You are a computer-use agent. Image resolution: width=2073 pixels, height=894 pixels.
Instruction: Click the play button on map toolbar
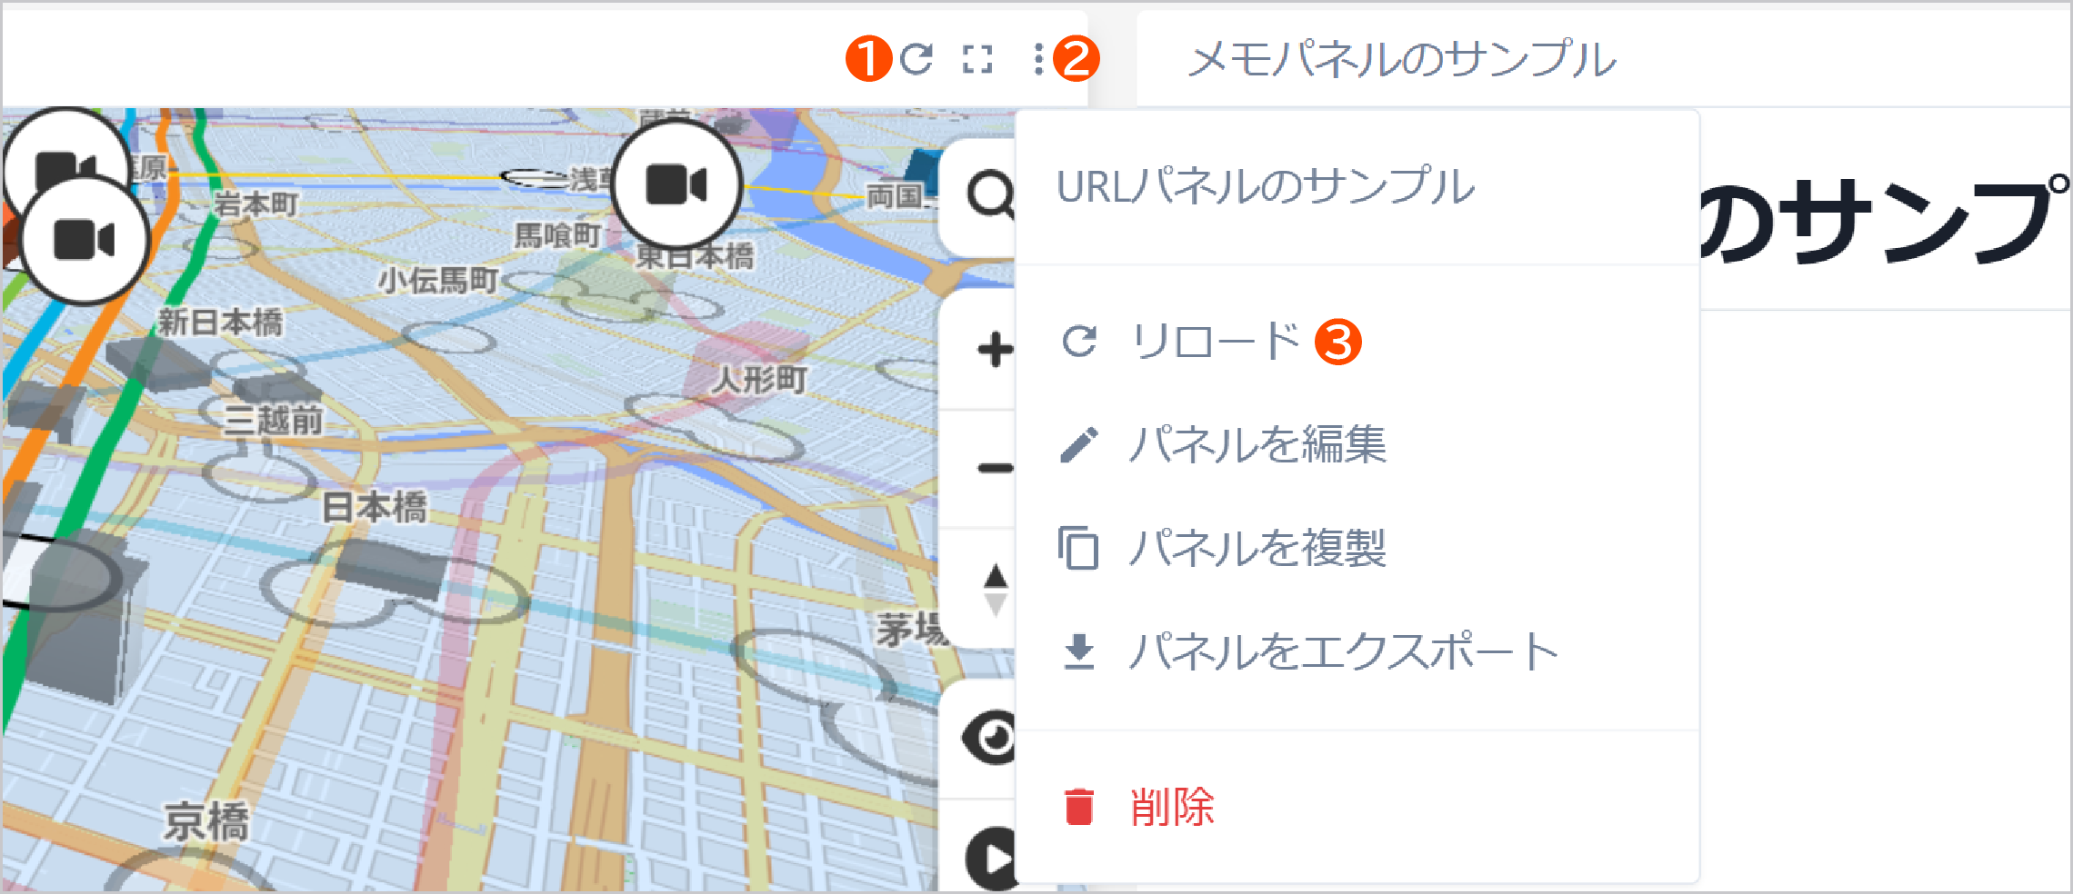click(991, 859)
